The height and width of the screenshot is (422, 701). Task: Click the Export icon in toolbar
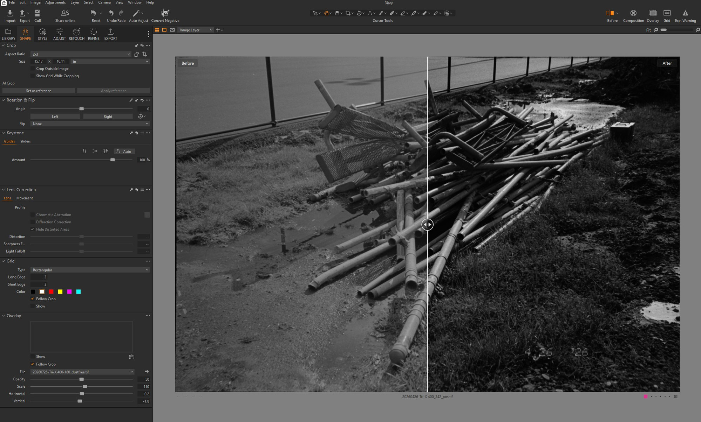(22, 13)
